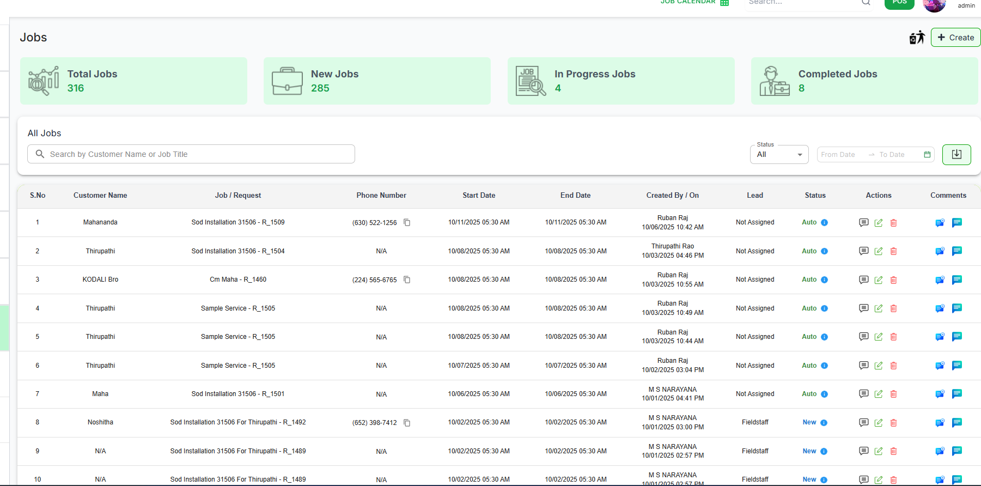Copy KODALI Bro's phone number

407,280
